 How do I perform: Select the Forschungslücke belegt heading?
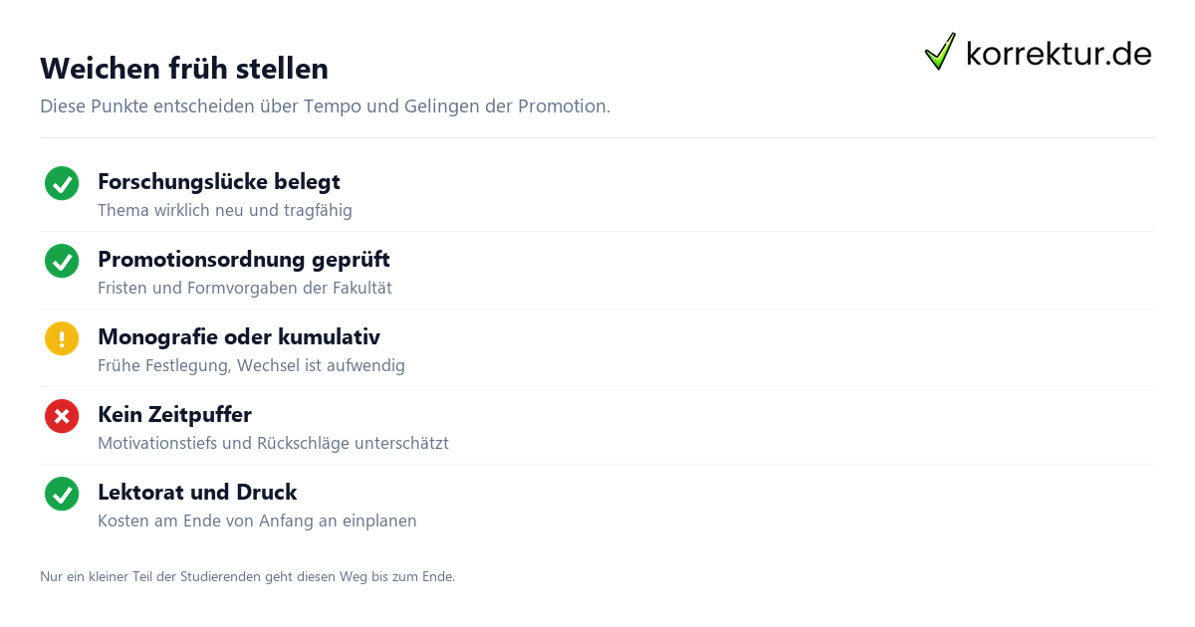pyautogui.click(x=219, y=182)
